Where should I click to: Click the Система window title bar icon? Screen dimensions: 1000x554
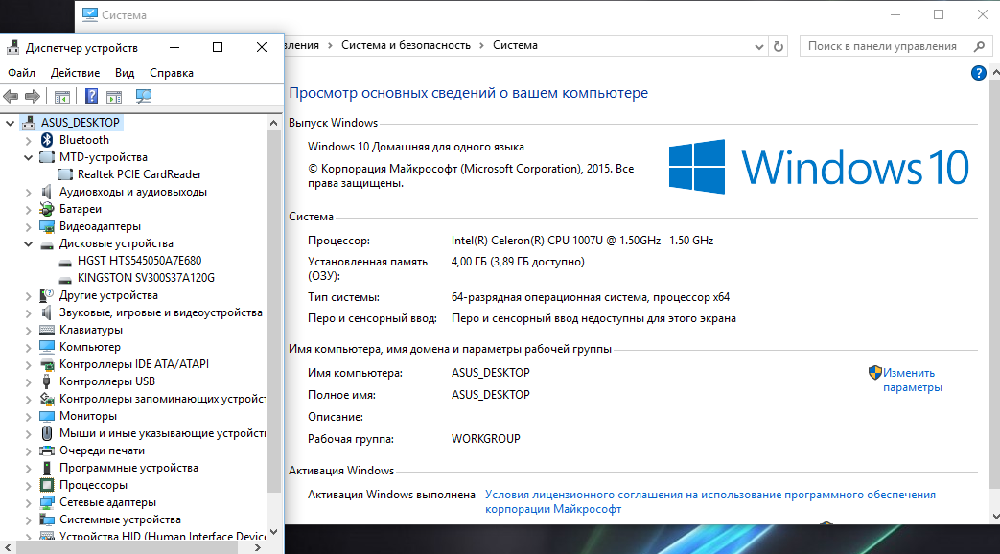tap(90, 14)
